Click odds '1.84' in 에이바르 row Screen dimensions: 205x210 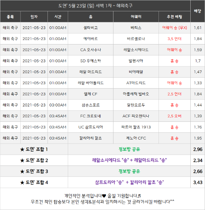pos(198,39)
